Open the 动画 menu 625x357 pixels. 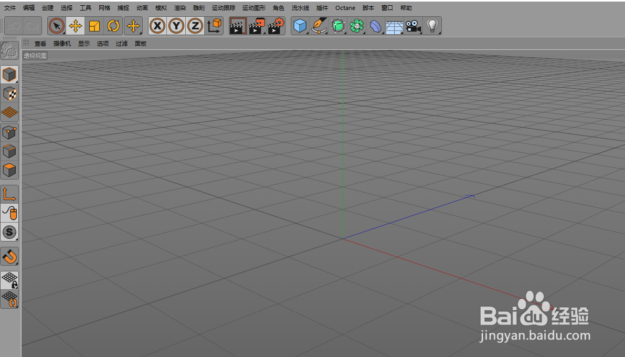tap(142, 8)
